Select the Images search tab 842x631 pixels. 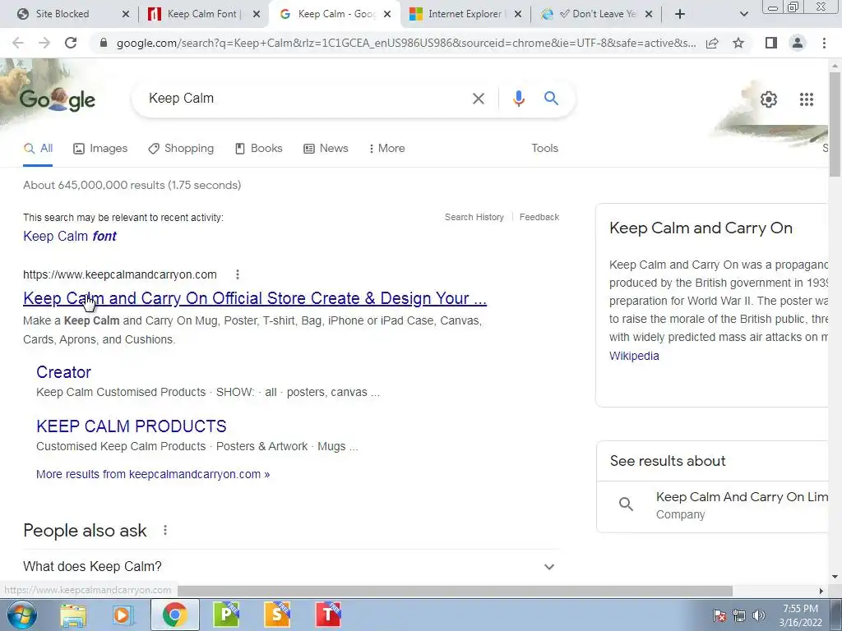[x=100, y=149]
